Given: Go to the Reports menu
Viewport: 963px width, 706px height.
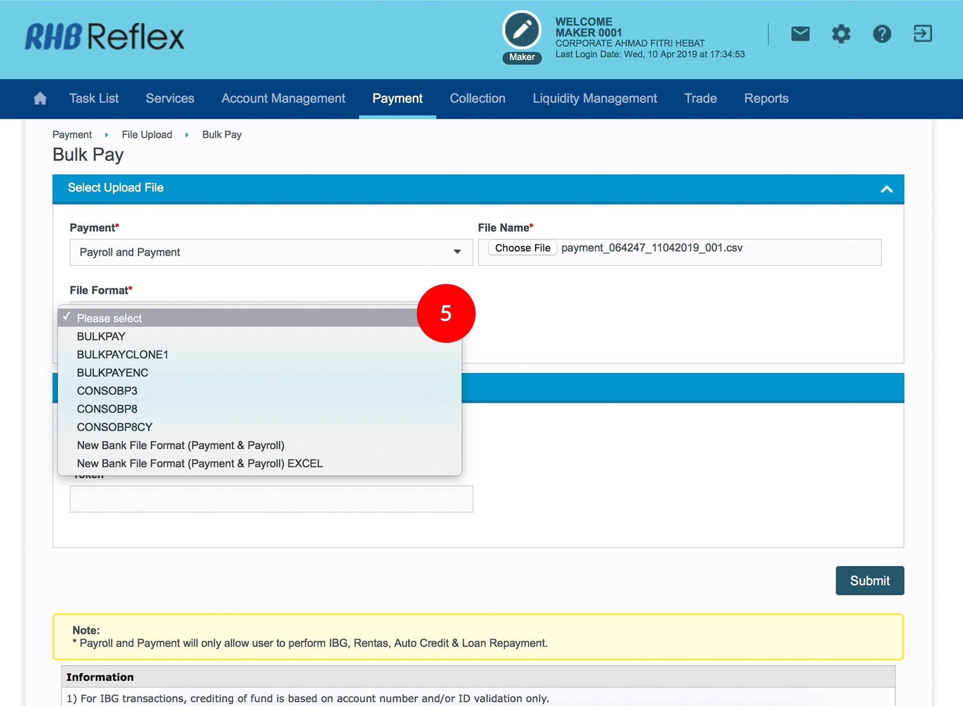Looking at the screenshot, I should (x=766, y=98).
